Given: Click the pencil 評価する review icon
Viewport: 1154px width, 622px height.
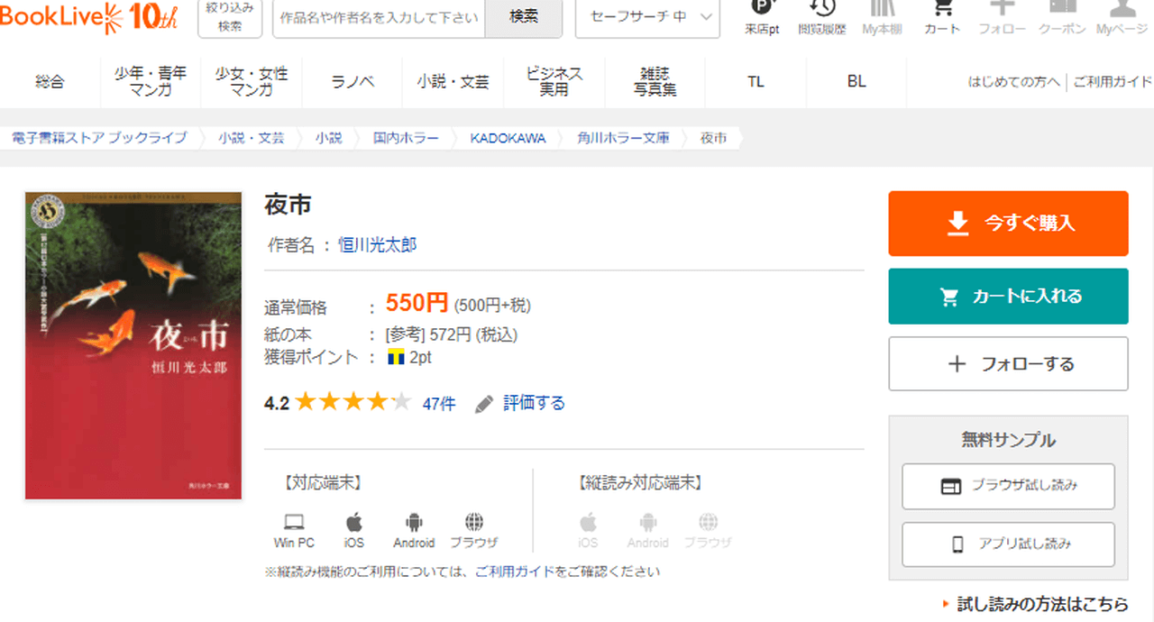Looking at the screenshot, I should coord(484,404).
